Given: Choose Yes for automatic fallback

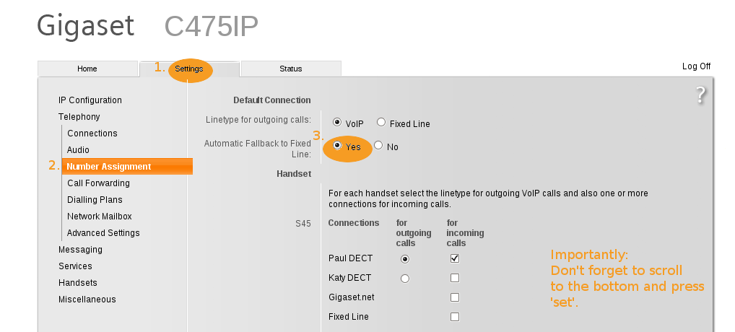Looking at the screenshot, I should point(337,145).
